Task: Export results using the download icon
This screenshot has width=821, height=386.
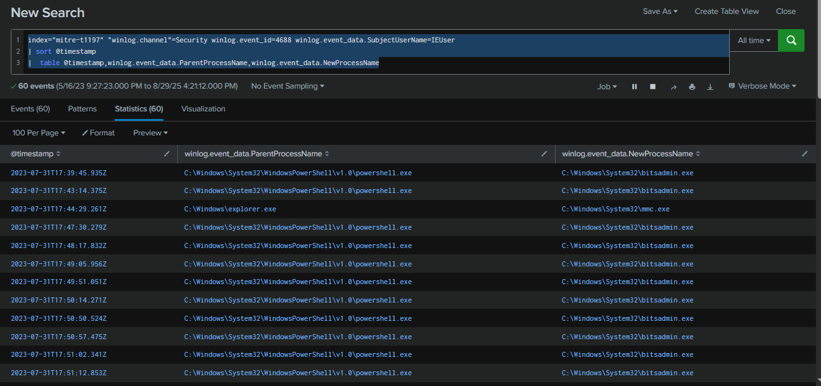Action: (x=710, y=87)
